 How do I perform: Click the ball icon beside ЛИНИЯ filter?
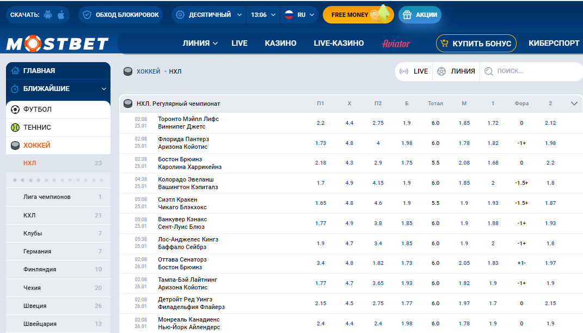(x=441, y=71)
